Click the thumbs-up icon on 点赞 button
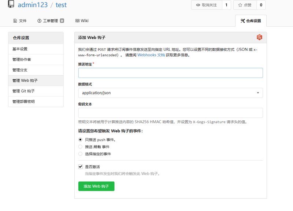This screenshot has height=211, width=293. click(241, 5)
